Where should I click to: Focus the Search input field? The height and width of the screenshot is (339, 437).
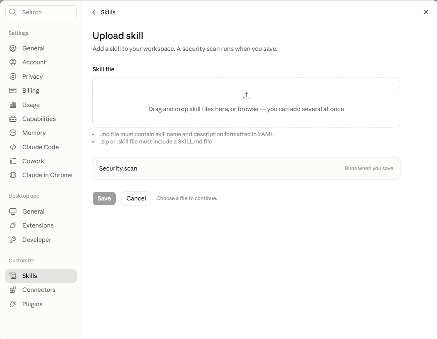pyautogui.click(x=41, y=12)
